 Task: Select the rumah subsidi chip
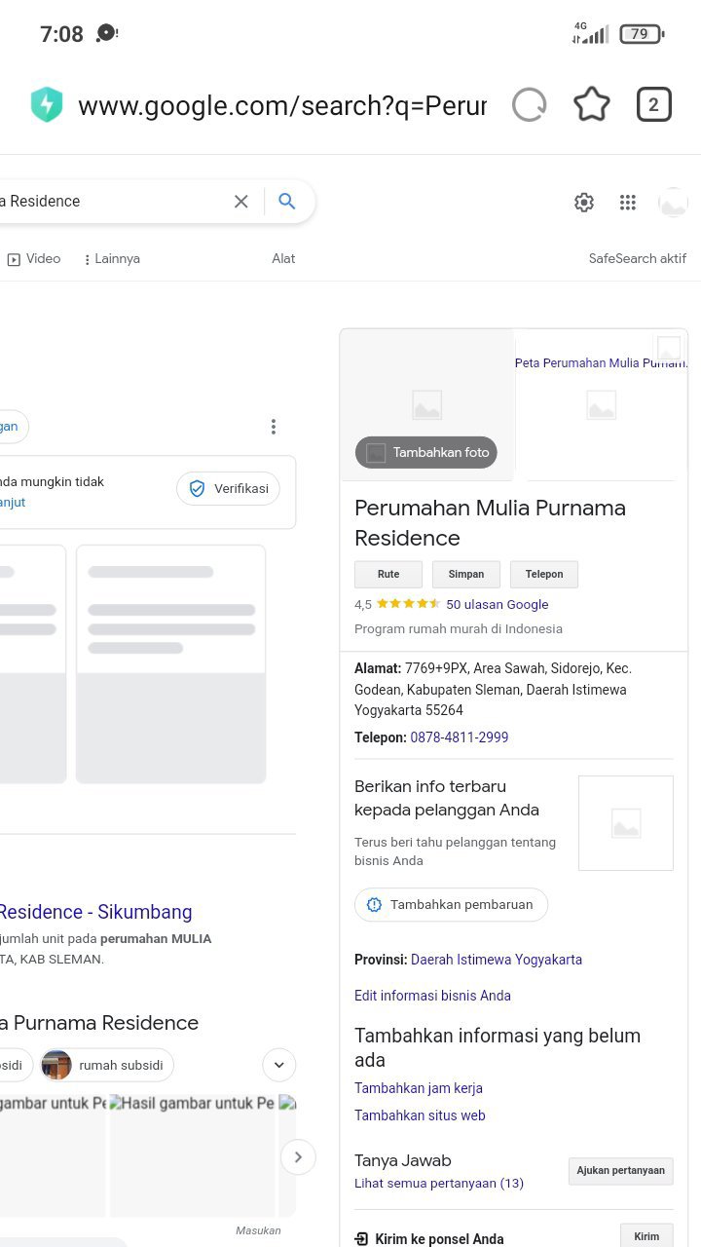coord(106,1065)
